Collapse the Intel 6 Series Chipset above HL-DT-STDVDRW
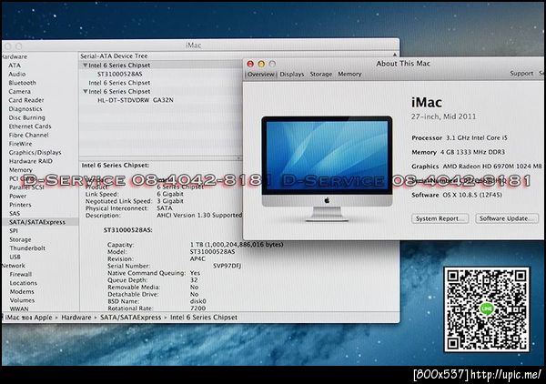The width and height of the screenshot is (546, 384). (85, 92)
